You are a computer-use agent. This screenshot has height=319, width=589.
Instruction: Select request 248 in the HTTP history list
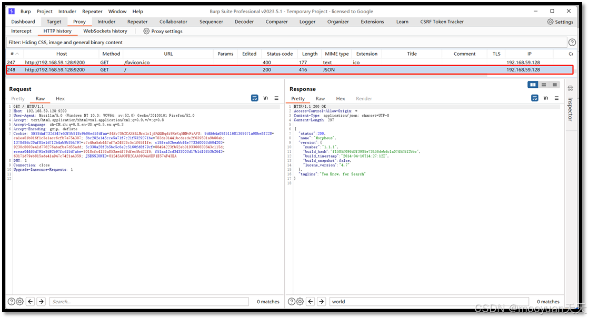coord(158,69)
